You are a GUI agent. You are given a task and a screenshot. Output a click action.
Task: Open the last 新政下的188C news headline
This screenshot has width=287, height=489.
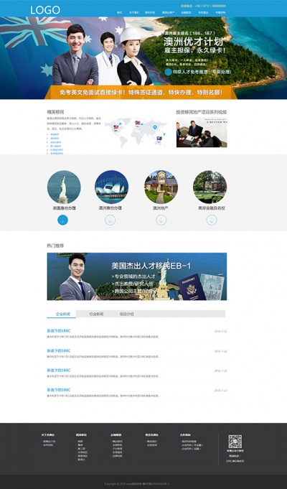59,390
